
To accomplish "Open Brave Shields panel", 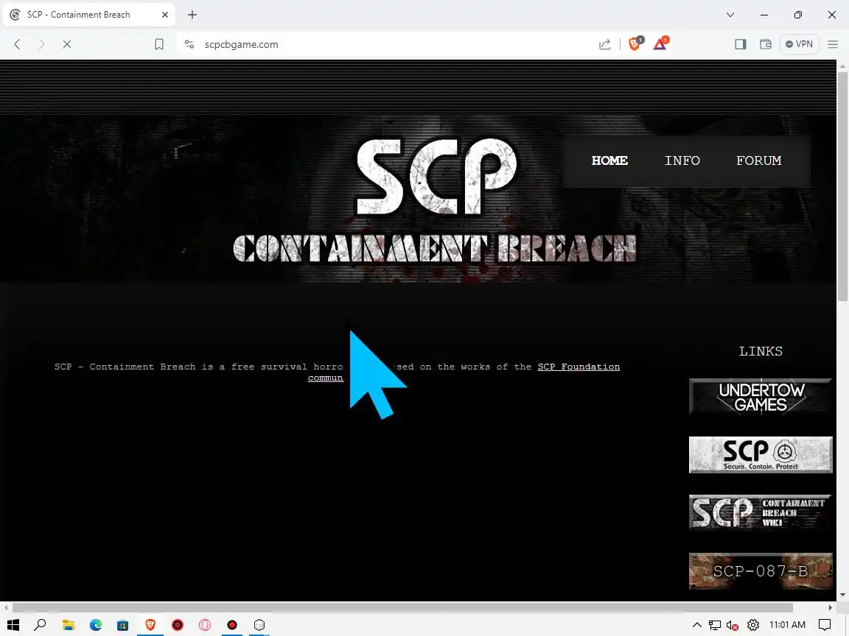I will (x=635, y=44).
